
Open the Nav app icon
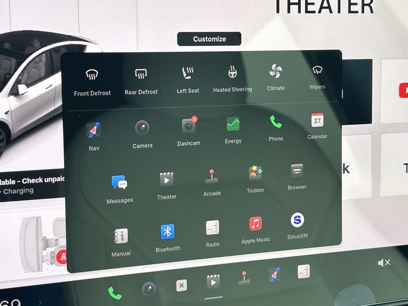click(94, 131)
